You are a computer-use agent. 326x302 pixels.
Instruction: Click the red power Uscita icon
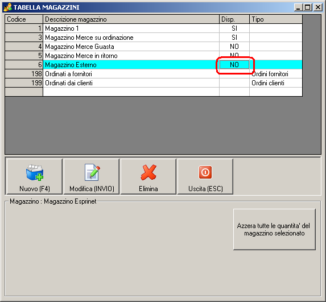(x=205, y=172)
